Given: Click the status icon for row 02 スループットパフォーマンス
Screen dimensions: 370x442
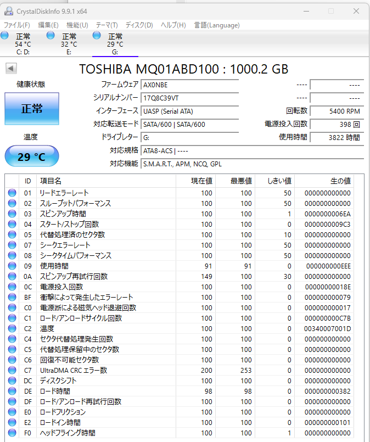Looking at the screenshot, I should (x=12, y=203).
